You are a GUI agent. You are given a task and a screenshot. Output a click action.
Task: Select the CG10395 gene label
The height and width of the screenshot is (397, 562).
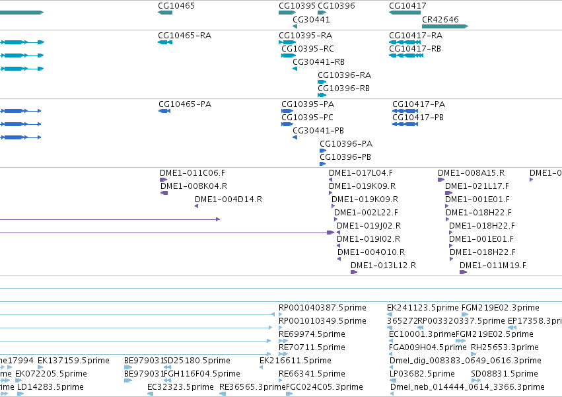297,6
